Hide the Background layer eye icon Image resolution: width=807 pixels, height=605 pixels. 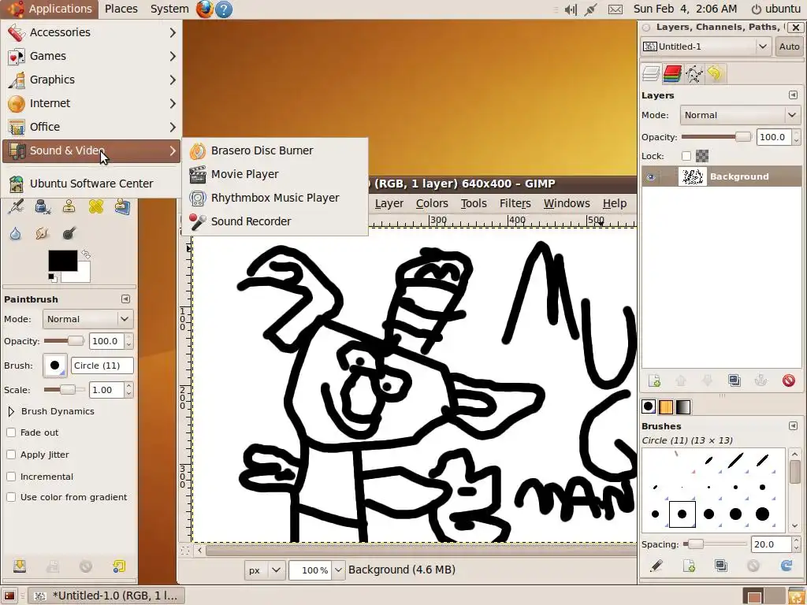pos(651,177)
